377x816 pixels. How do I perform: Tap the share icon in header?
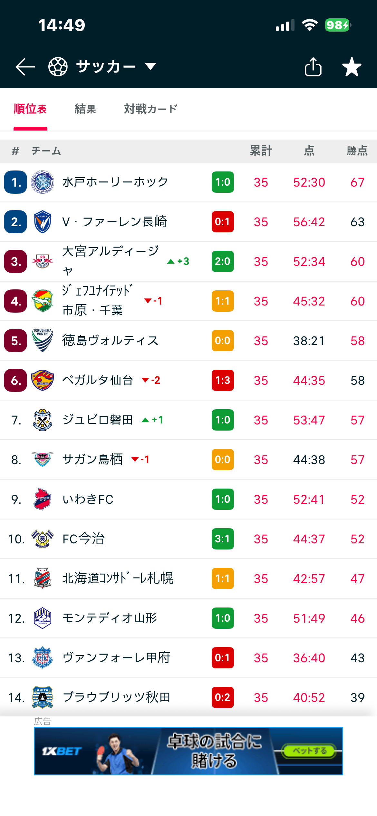[x=313, y=67]
